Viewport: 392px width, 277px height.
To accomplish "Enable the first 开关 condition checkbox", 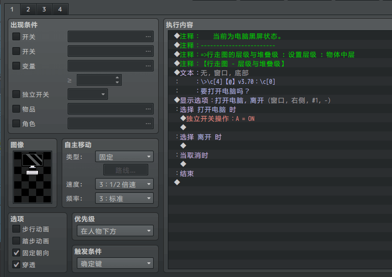I will coord(16,37).
